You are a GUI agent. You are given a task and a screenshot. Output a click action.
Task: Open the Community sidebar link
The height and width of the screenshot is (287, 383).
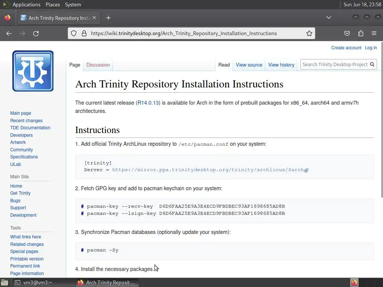[x=21, y=150]
